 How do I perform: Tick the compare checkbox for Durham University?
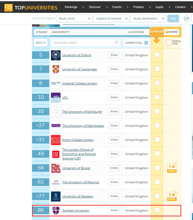click(157, 210)
